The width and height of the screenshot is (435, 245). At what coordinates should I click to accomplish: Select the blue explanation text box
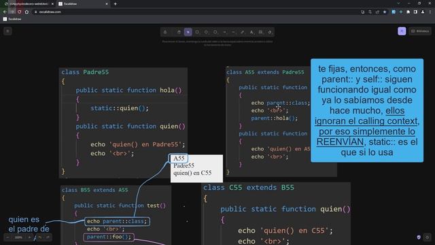click(x=367, y=110)
